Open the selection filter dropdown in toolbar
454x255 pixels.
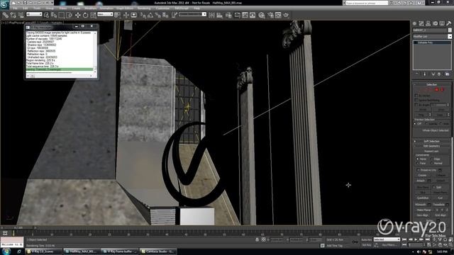point(34,14)
